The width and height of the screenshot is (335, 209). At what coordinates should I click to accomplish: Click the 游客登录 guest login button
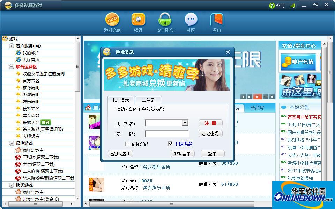point(182,154)
